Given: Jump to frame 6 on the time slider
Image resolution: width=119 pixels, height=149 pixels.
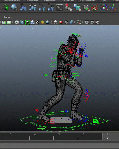Looking at the screenshot, I should tap(83, 134).
